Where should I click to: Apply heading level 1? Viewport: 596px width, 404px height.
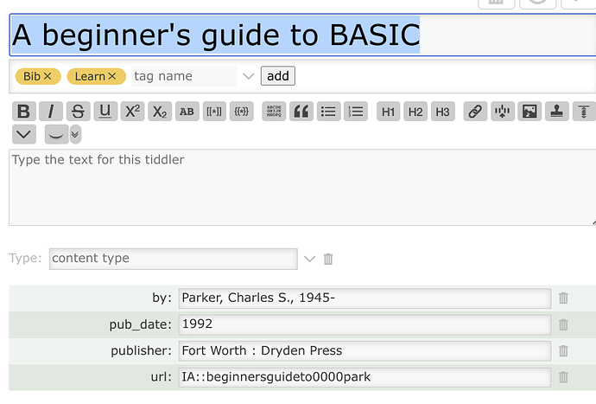point(388,112)
